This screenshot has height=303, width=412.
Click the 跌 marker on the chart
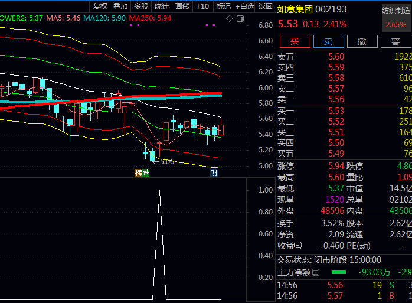point(146,173)
